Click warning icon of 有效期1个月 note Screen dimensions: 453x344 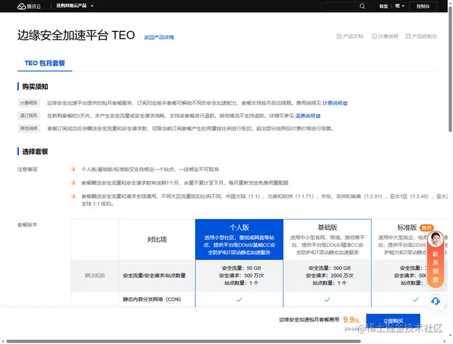pyautogui.click(x=74, y=183)
